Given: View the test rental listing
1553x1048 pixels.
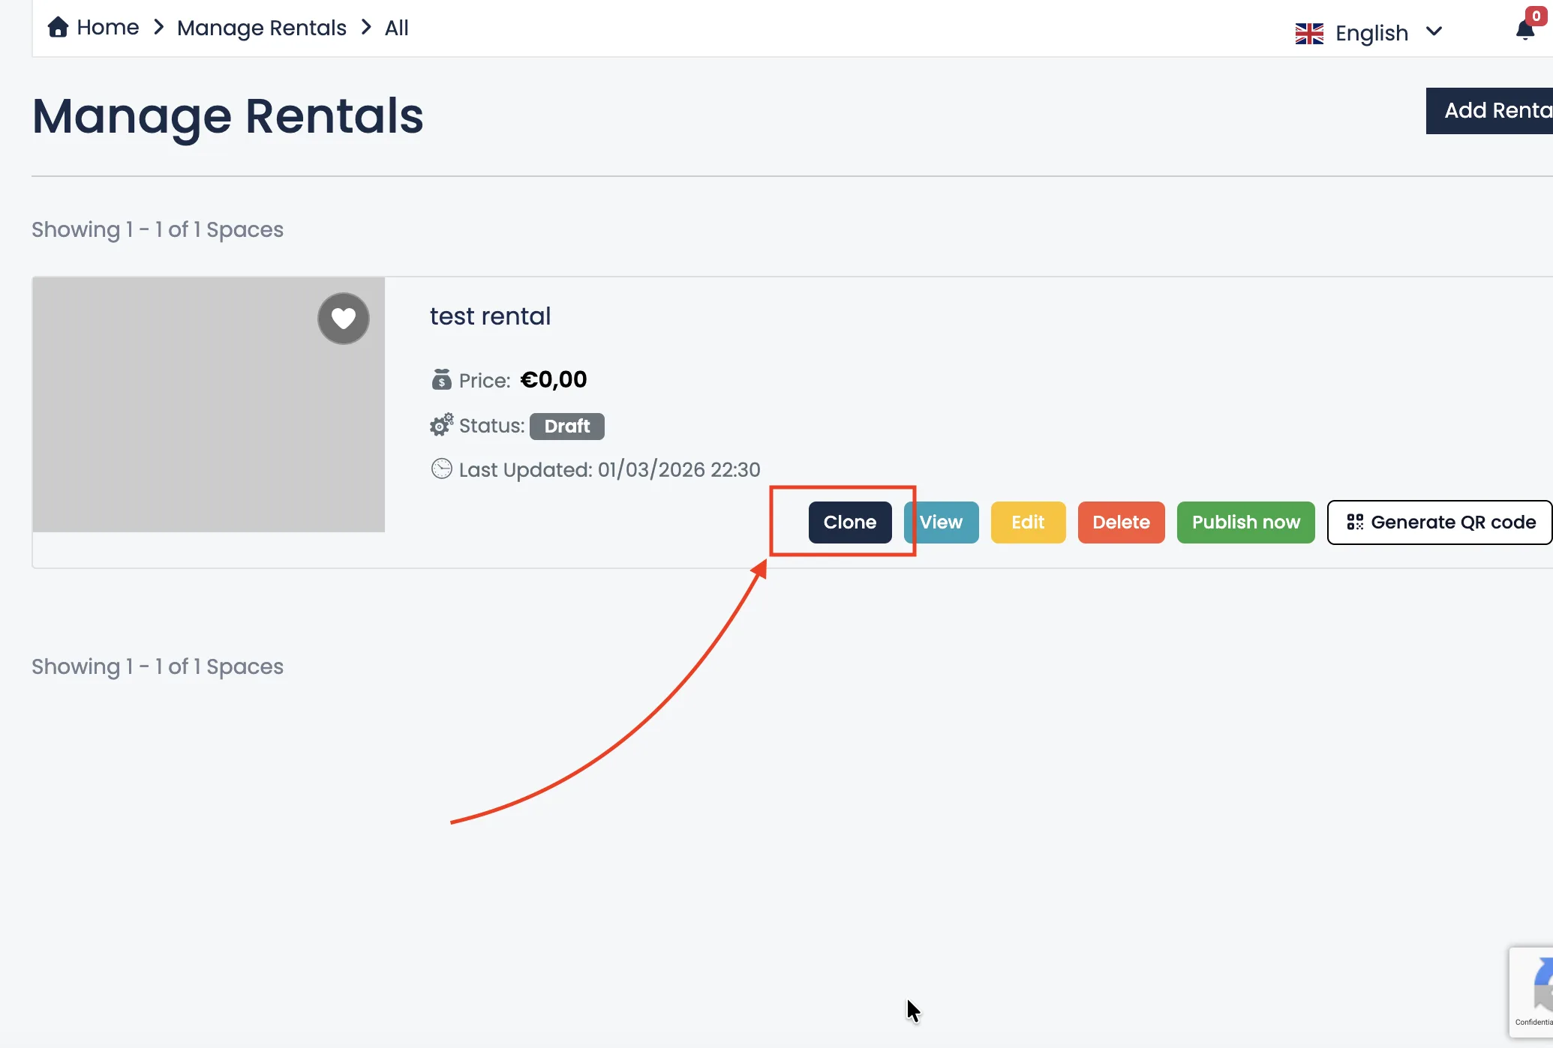Looking at the screenshot, I should (x=941, y=522).
